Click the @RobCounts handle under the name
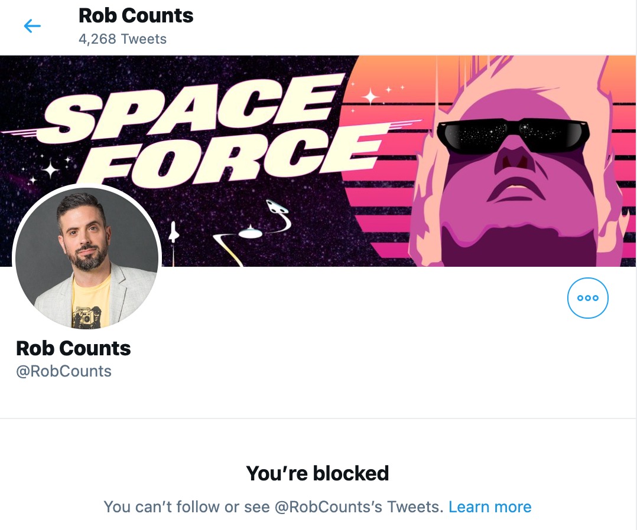 pyautogui.click(x=64, y=371)
